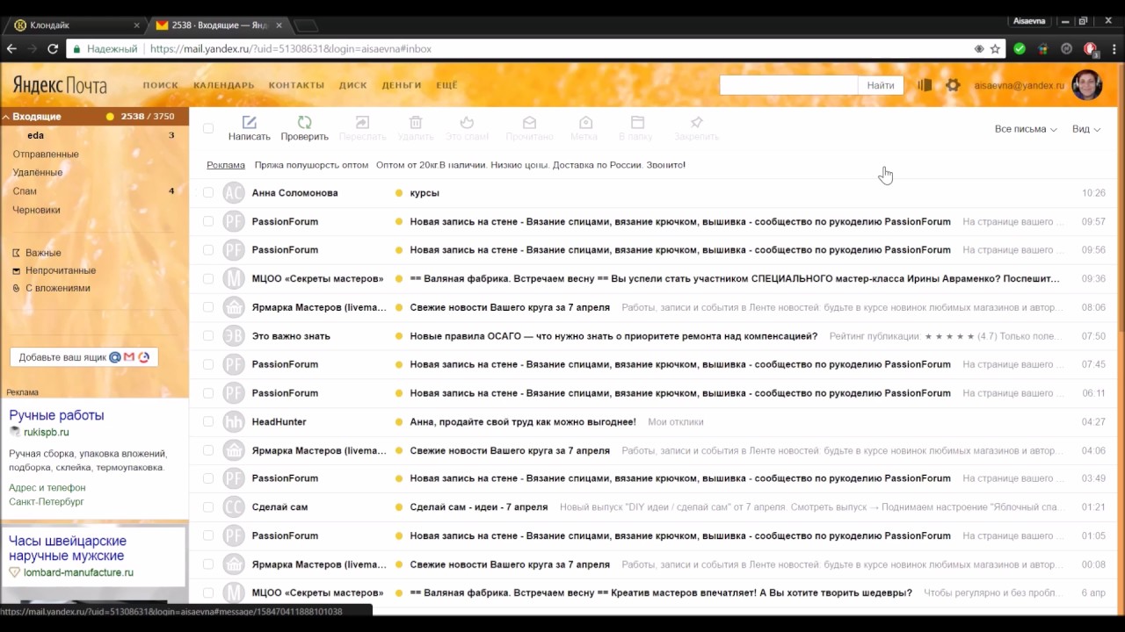Click the user avatar photo
The image size is (1125, 632).
pyautogui.click(x=1087, y=85)
